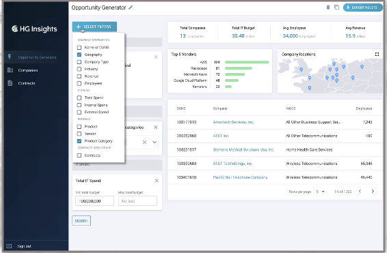Duplicate using the copy icon
Viewport: 387px width, 253px height.
336,8
